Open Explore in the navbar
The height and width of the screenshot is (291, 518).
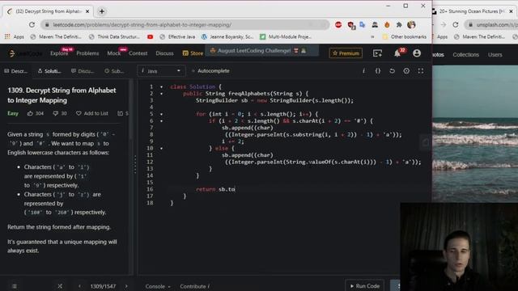click(59, 53)
